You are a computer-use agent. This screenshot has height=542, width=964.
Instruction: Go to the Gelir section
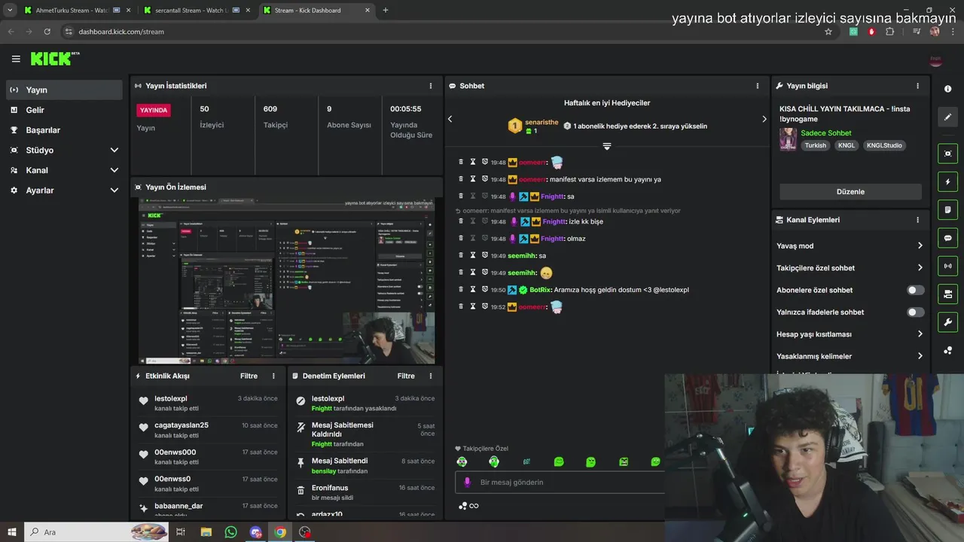(64, 110)
